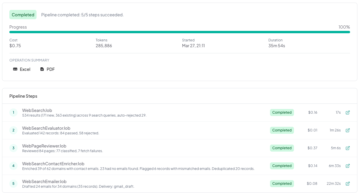Open WebPageReviewerJob details with its link icon
360x195 pixels.
coord(348,148)
